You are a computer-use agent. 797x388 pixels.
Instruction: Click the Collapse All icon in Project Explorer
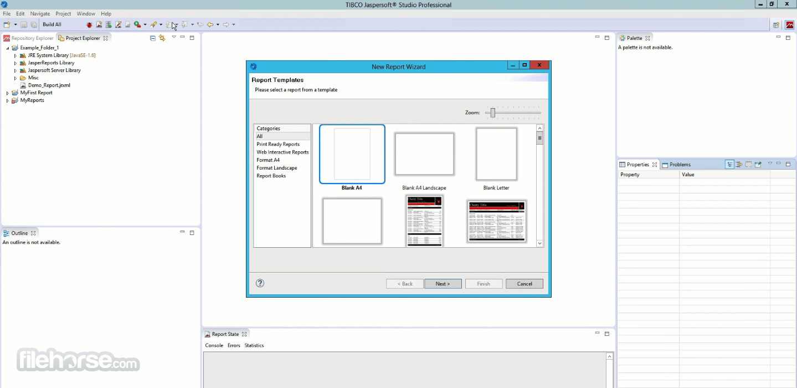pyautogui.click(x=153, y=38)
